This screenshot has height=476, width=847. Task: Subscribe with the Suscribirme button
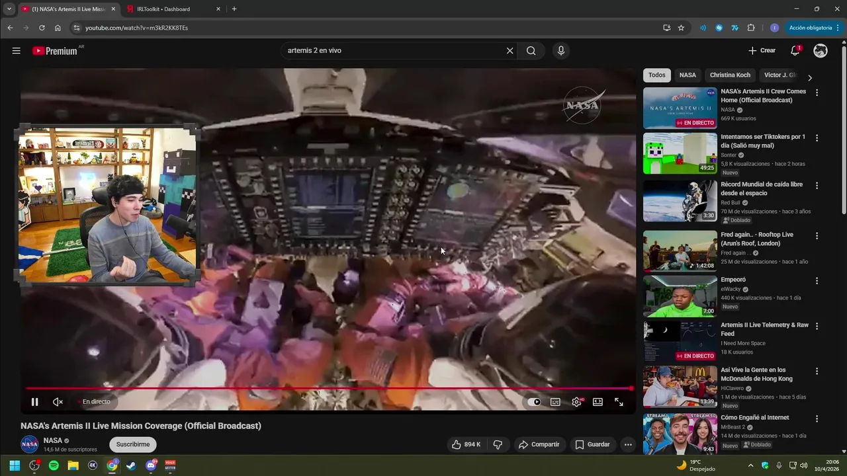132,444
